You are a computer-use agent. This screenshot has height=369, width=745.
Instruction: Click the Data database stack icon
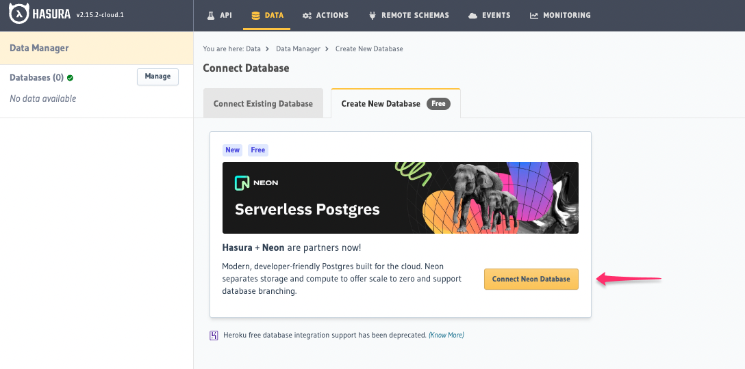click(255, 15)
